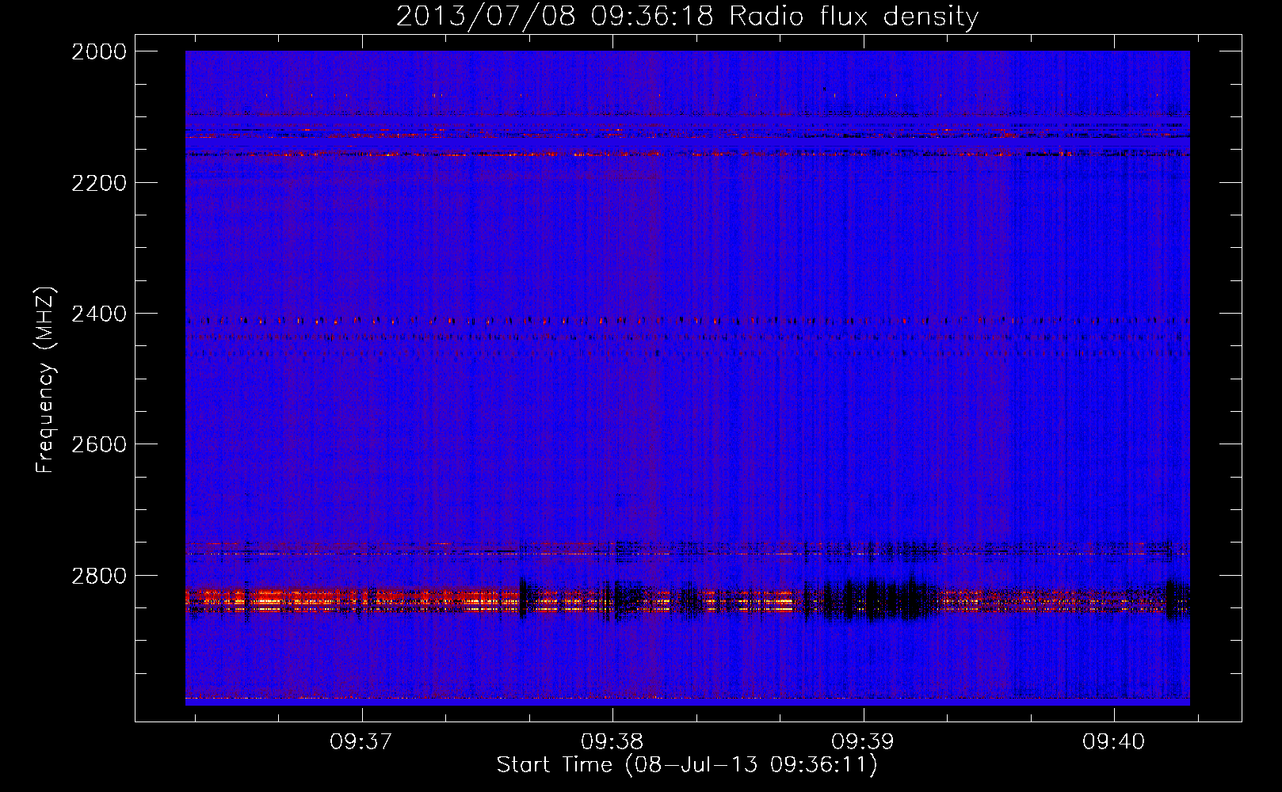Click the 'Frequency (MHZ)' y-axis title

45,380
